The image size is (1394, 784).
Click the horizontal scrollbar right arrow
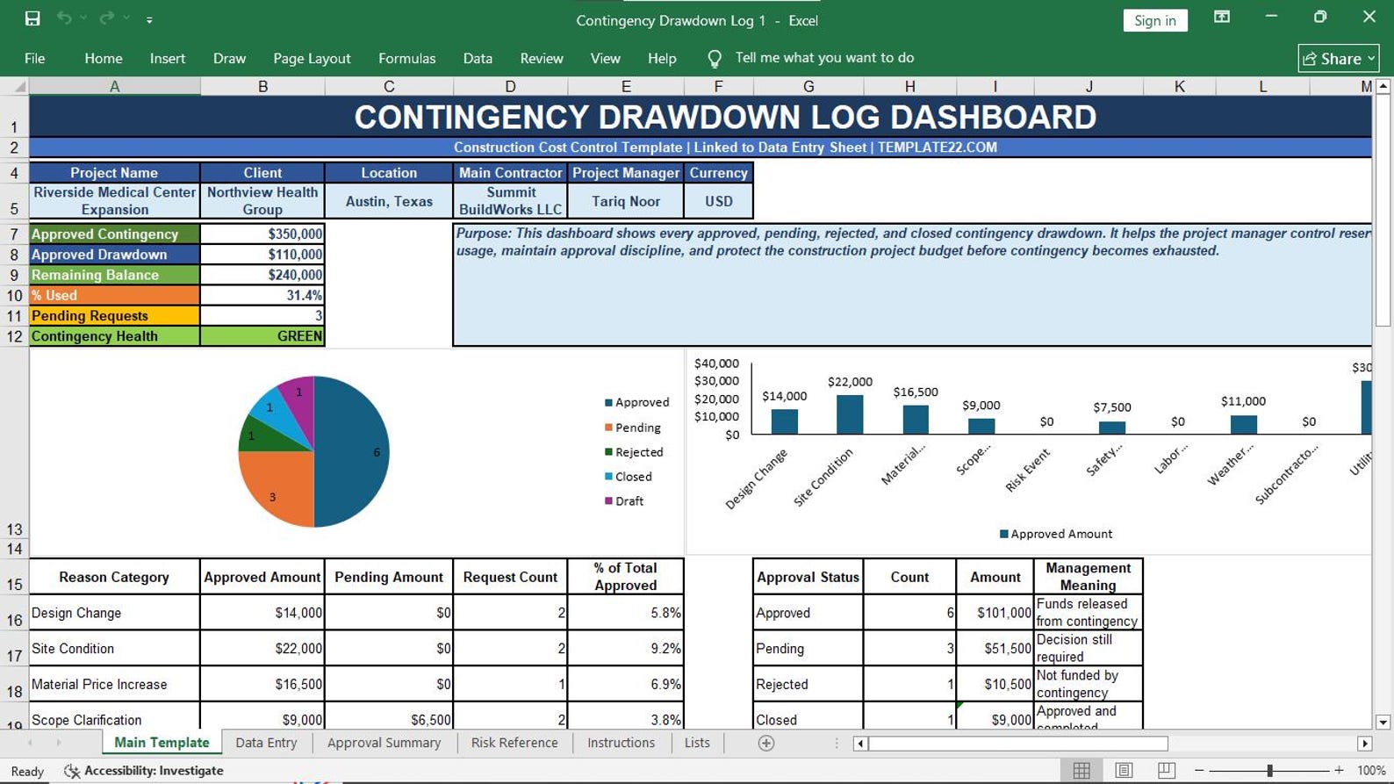click(x=1364, y=744)
